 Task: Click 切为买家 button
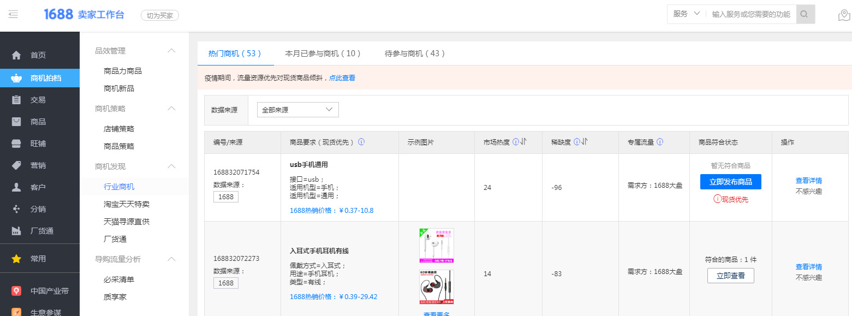pos(159,15)
